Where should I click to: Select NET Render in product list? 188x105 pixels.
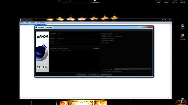point(105,42)
